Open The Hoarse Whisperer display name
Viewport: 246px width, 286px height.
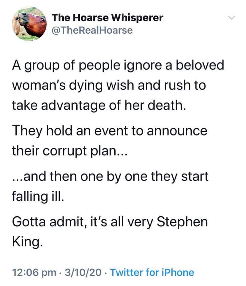pos(108,18)
